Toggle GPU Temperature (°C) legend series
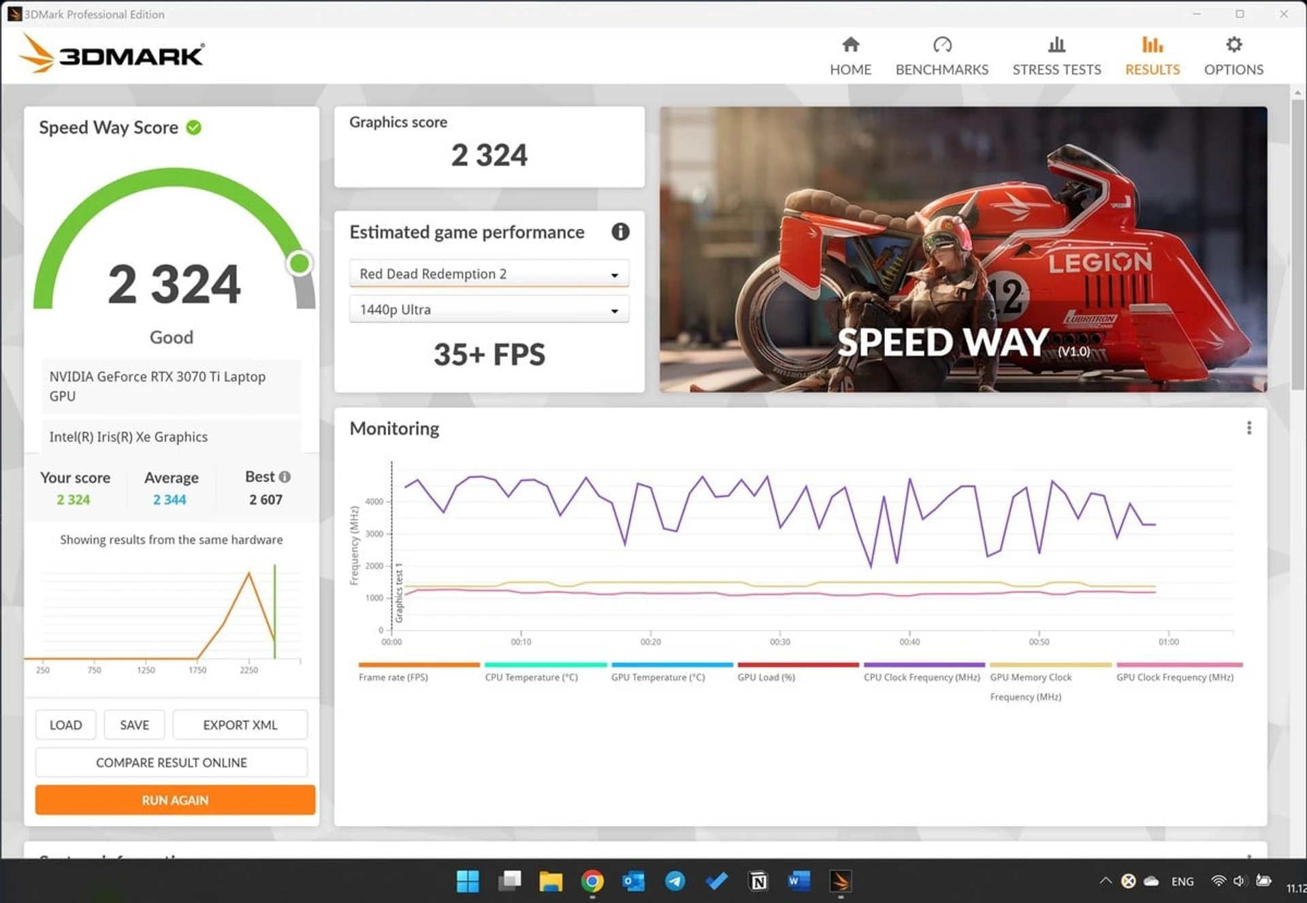 (x=671, y=671)
